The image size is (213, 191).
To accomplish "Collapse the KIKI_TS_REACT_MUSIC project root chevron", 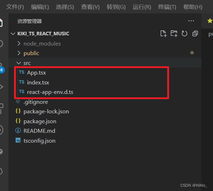I will [x=13, y=34].
